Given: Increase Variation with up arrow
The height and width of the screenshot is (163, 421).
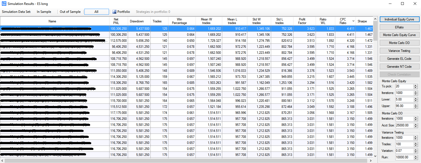Looking at the screenshot, I should pos(416,150).
